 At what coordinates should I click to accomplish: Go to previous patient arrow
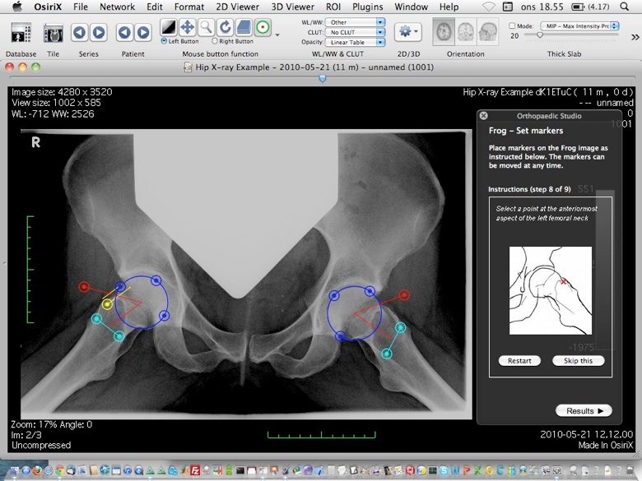click(x=124, y=32)
